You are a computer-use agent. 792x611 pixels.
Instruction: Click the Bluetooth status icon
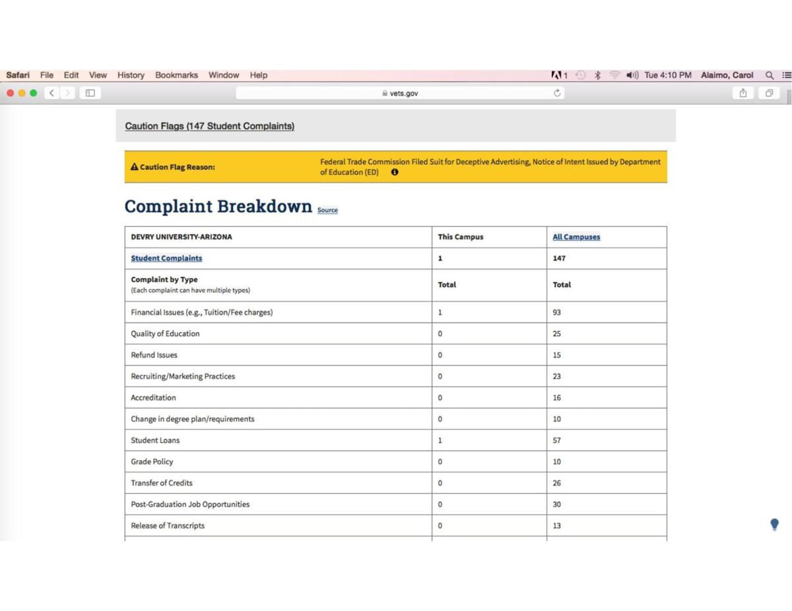click(x=598, y=75)
